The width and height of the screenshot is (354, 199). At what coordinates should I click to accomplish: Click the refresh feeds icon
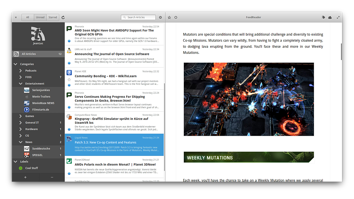click(x=63, y=17)
